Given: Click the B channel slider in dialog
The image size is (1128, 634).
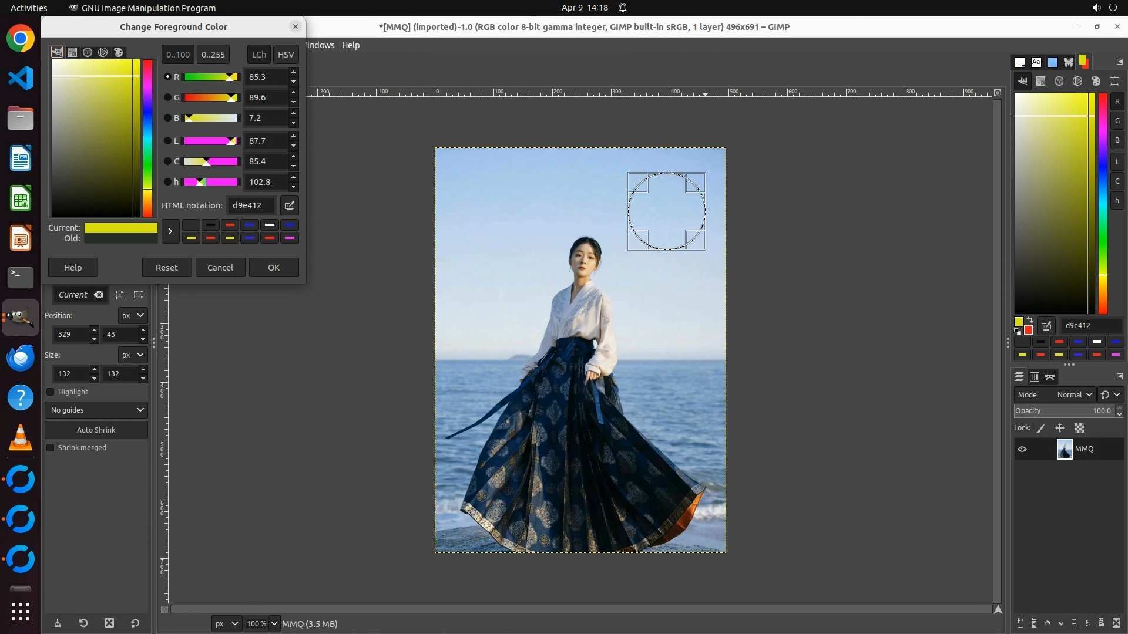Looking at the screenshot, I should coord(211,118).
